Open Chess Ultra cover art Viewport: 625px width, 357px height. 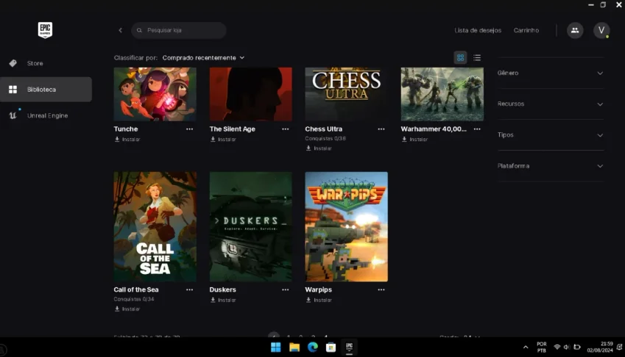click(x=347, y=94)
